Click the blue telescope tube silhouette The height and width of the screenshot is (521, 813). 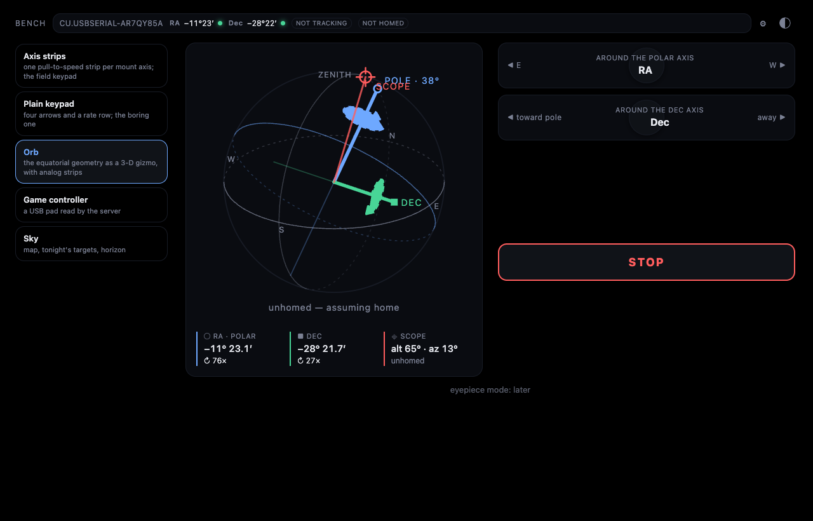(x=363, y=118)
